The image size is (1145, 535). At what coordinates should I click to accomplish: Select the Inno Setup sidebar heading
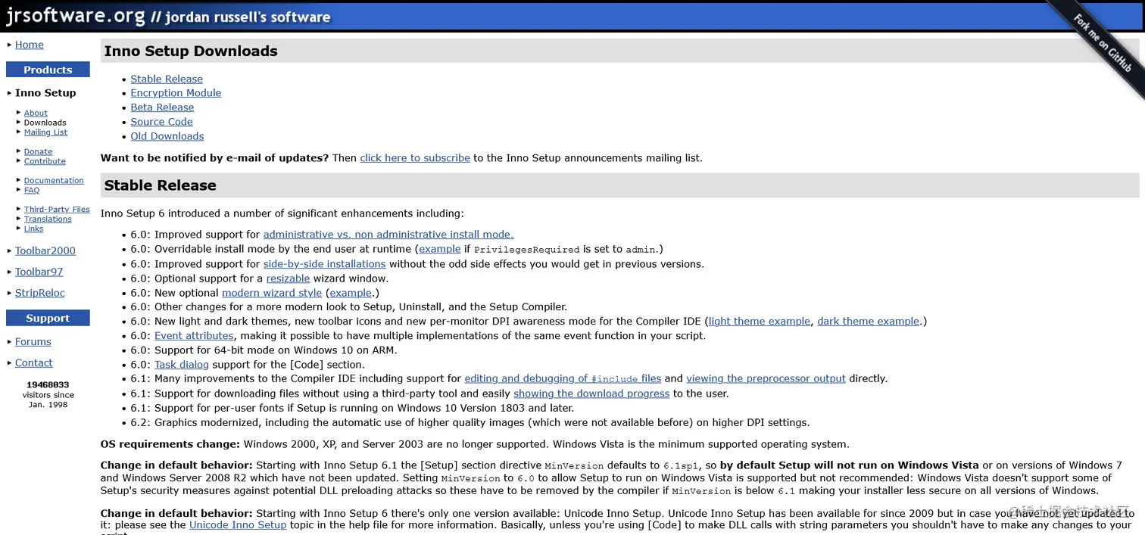point(45,93)
